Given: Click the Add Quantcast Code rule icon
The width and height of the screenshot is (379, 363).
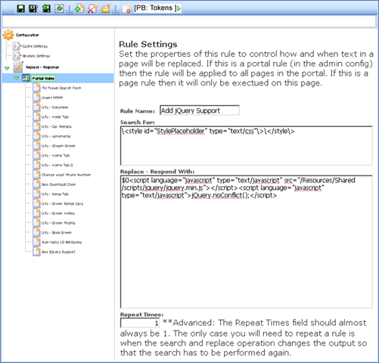Looking at the screenshot, I should pyautogui.click(x=36, y=184).
